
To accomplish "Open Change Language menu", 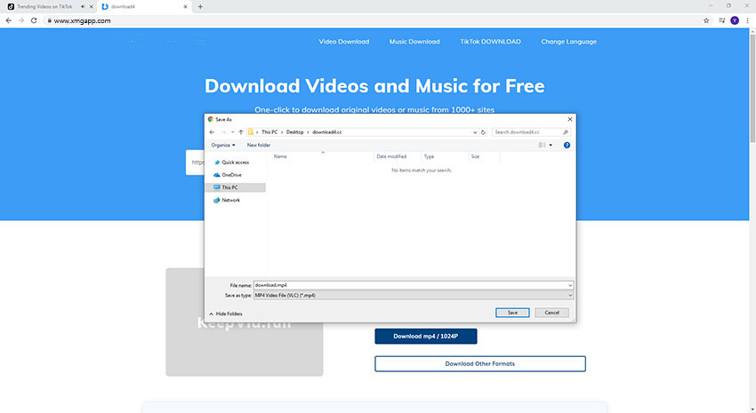I will pos(569,42).
